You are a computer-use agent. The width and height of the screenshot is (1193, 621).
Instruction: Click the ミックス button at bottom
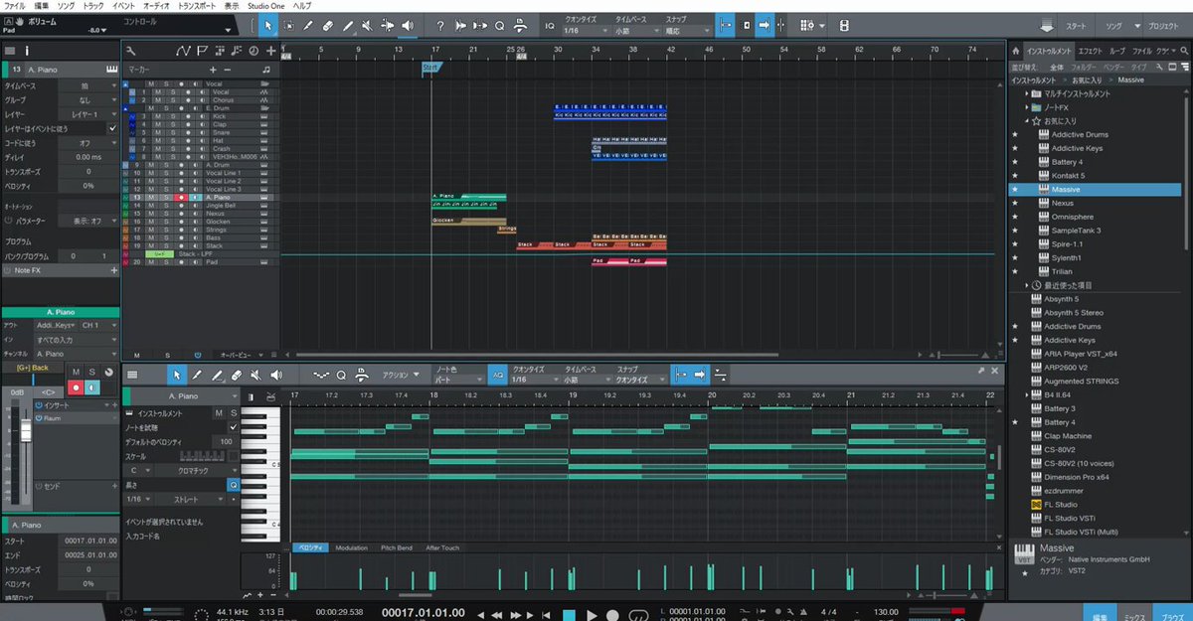point(1133,614)
